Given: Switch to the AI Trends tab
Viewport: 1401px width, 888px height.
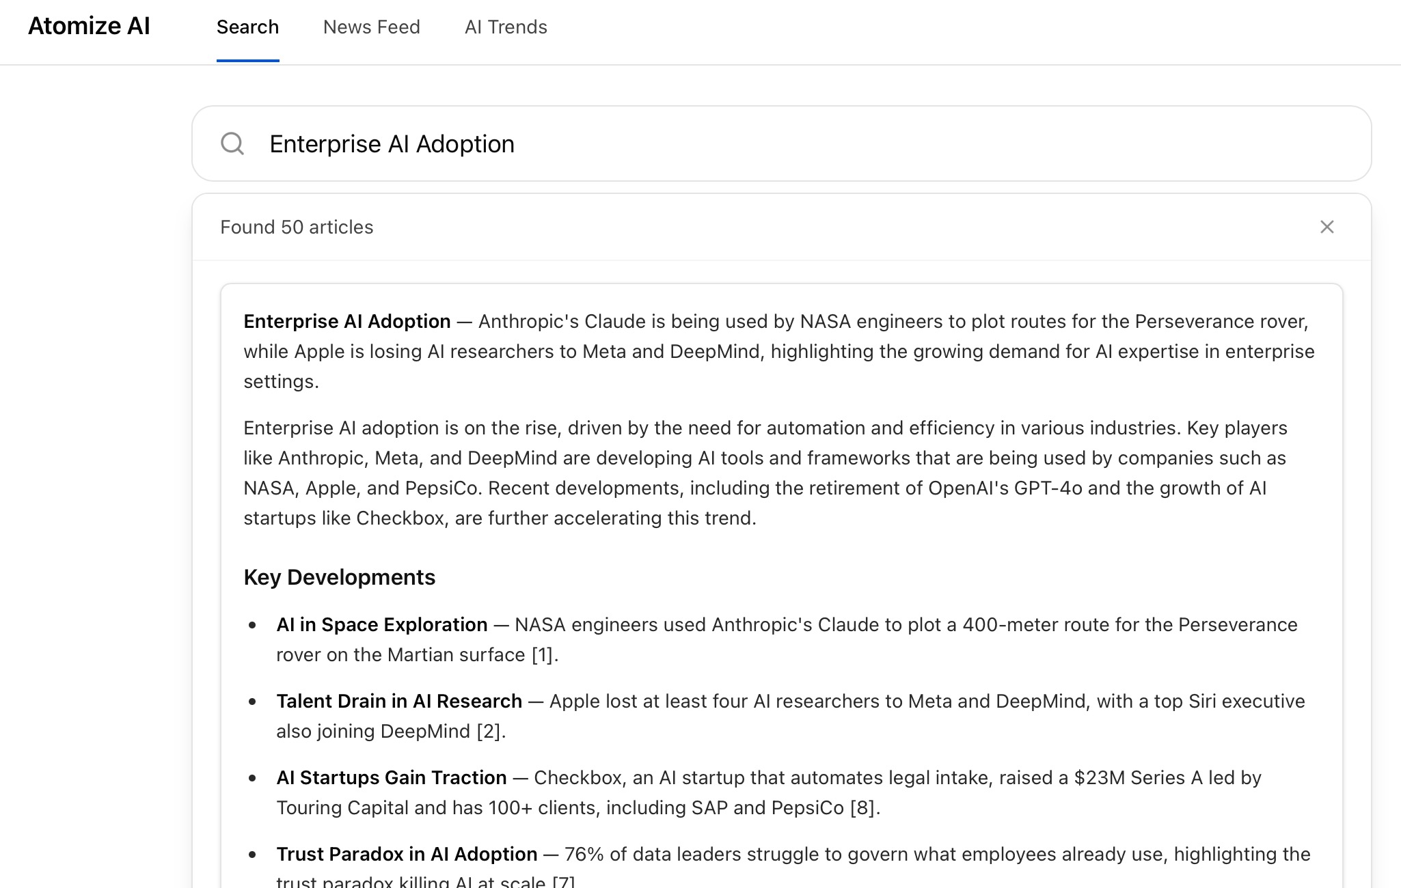Looking at the screenshot, I should (x=506, y=27).
